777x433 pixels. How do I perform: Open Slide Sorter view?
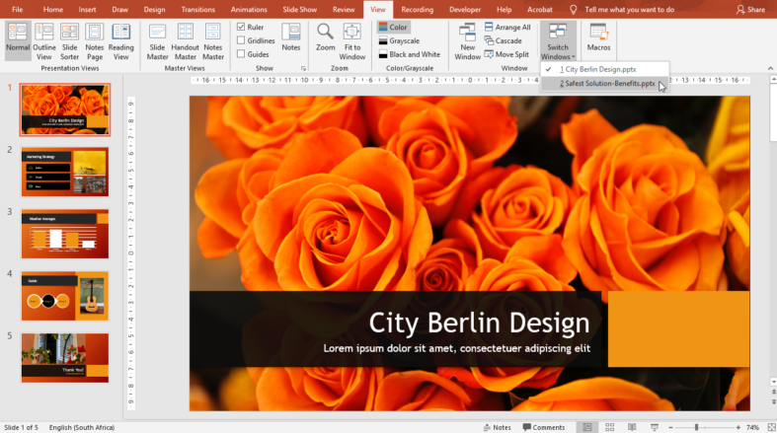tap(70, 39)
